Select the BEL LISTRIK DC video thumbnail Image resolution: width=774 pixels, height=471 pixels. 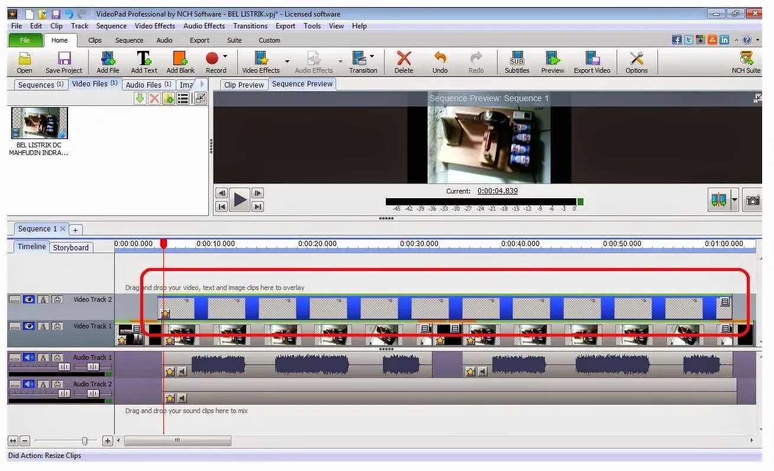click(x=40, y=123)
